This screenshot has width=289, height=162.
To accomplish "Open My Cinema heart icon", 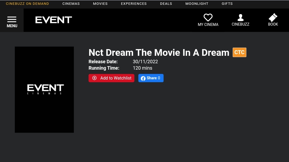I will tap(208, 17).
